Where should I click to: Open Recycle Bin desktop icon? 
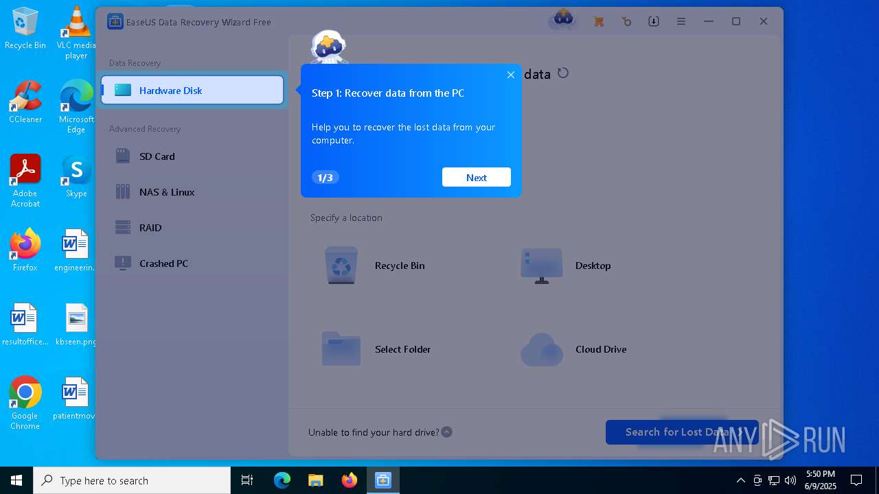pos(25,28)
